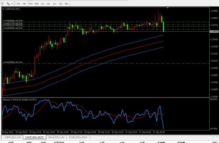
Task: Select the sell 0.01 order line label
Action: coord(13,62)
